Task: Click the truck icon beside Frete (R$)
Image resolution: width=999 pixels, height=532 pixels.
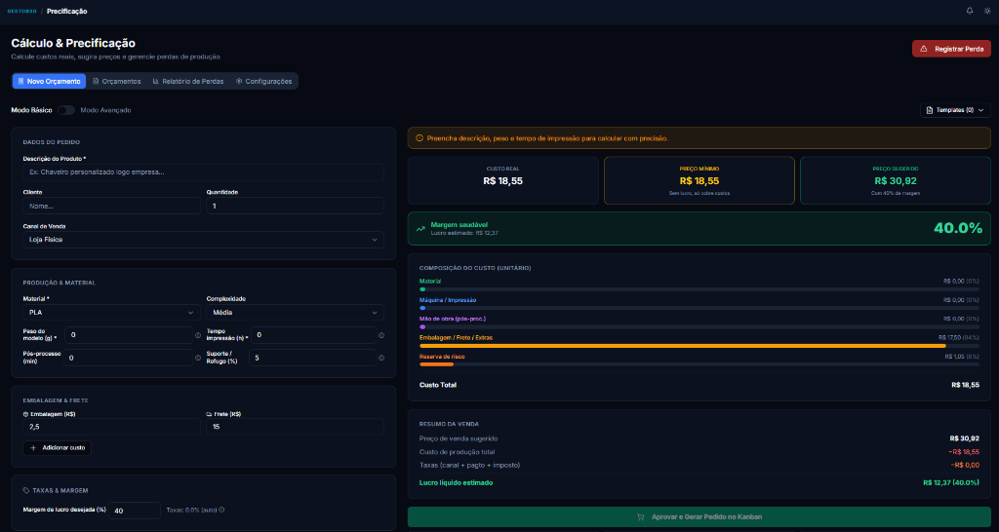Action: pyautogui.click(x=209, y=414)
